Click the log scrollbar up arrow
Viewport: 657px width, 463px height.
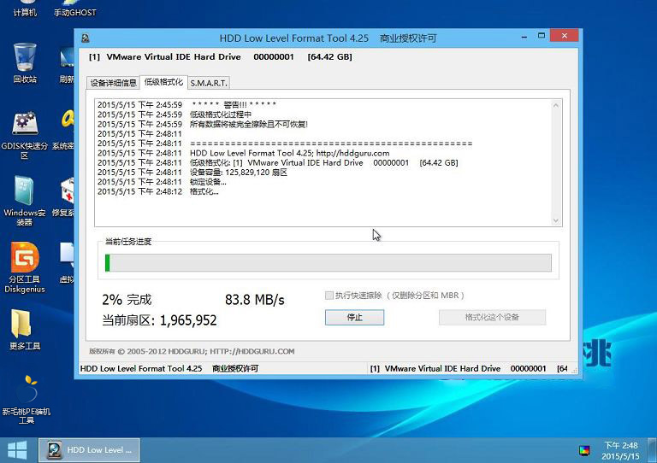[555, 105]
